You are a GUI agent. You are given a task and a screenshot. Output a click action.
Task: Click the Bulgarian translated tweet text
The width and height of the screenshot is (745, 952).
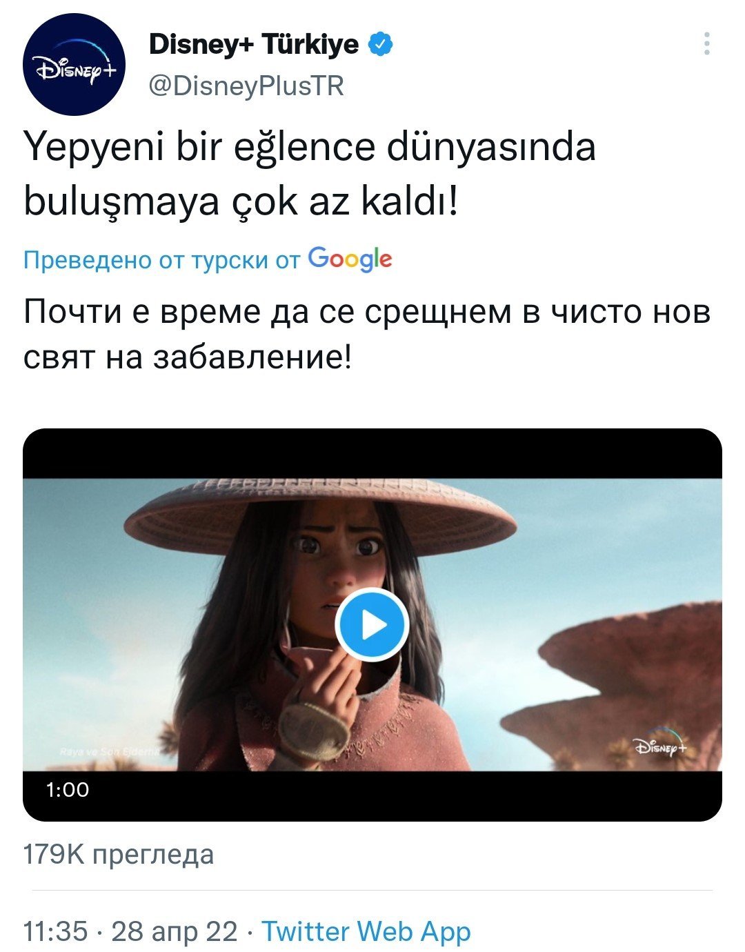367,335
